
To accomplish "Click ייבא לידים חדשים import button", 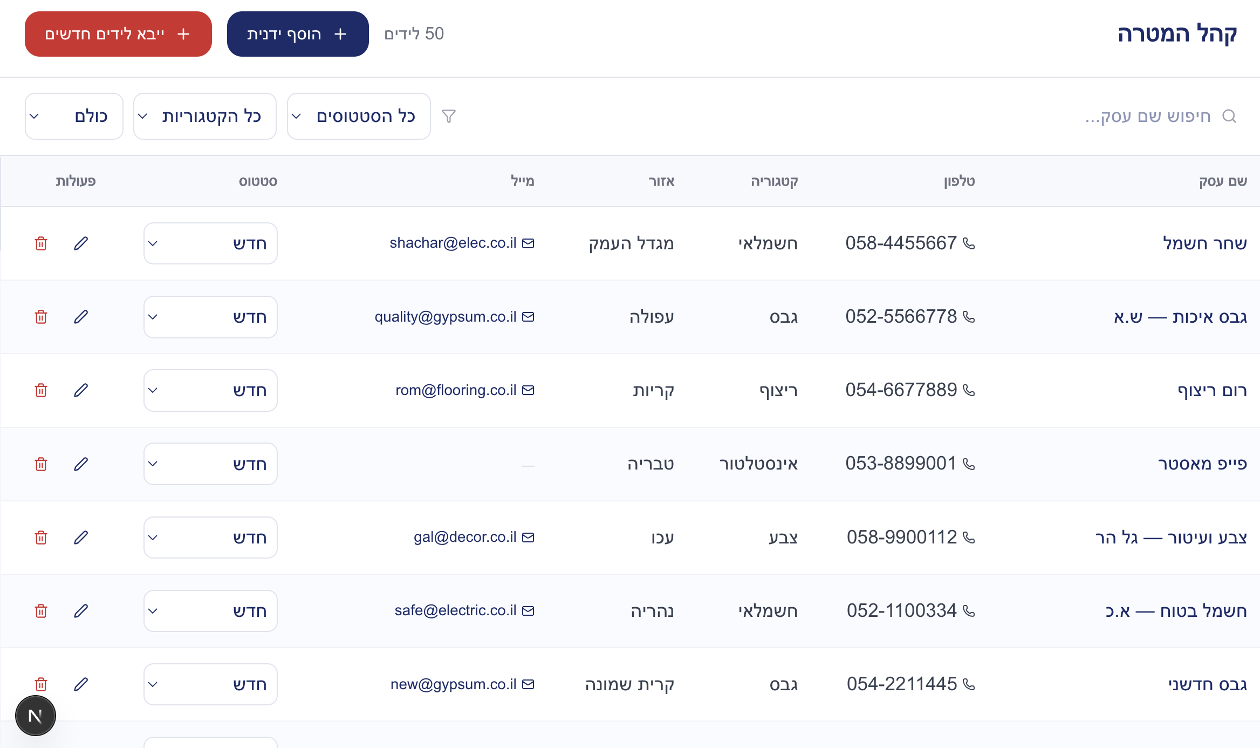I will (x=118, y=34).
